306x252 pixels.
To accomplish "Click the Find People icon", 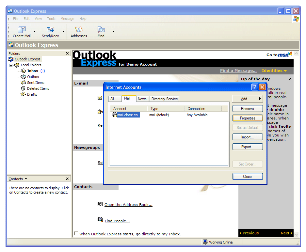I will (x=100, y=220).
